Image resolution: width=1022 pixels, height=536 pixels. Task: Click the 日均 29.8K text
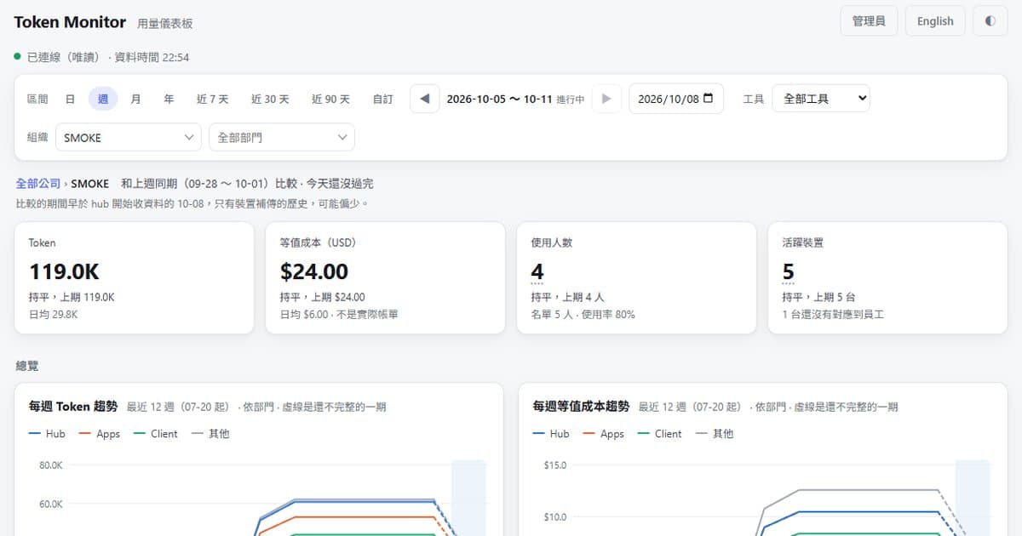[53, 314]
